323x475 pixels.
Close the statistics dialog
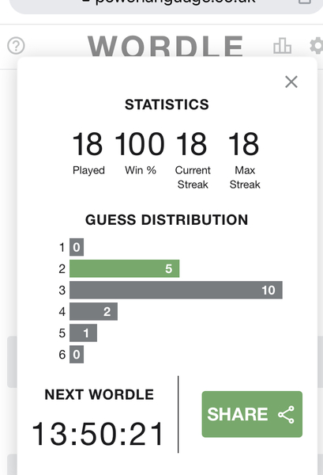tap(291, 82)
